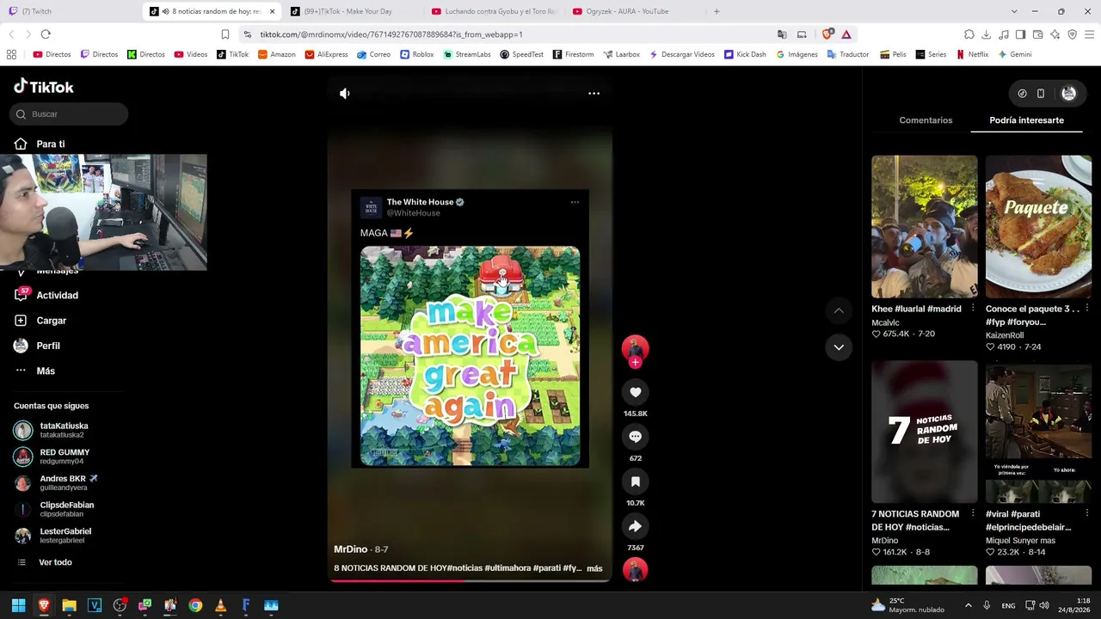Open the Windows Start menu
The image size is (1101, 619).
tap(18, 605)
